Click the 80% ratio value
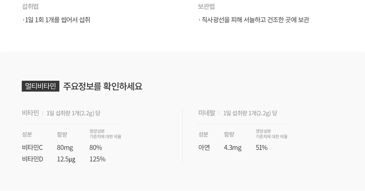 pos(96,147)
